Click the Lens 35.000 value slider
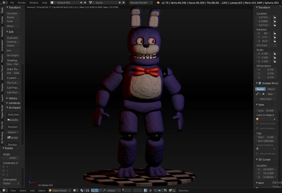The image size is (282, 193). pyautogui.click(x=266, y=111)
